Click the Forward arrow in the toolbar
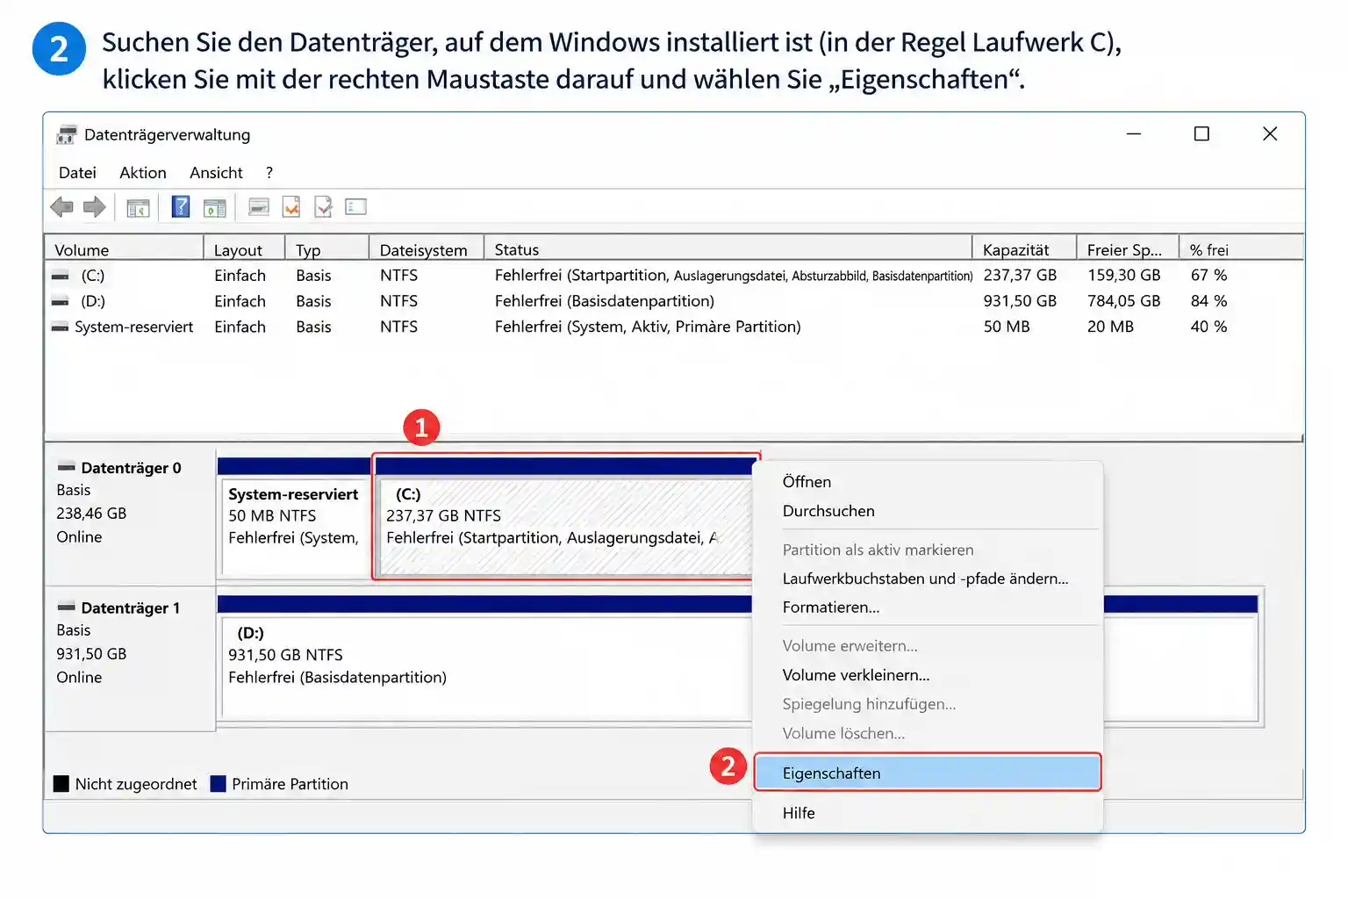This screenshot has height=899, width=1348. pos(94,207)
